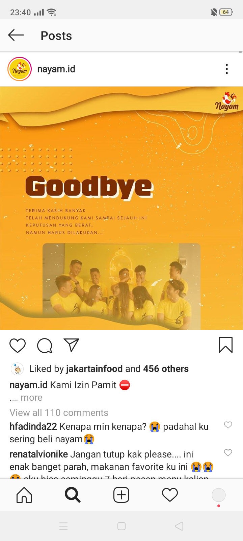Open the nayam.id username in the post header
Viewport: 243px width, 541px height.
[56, 69]
